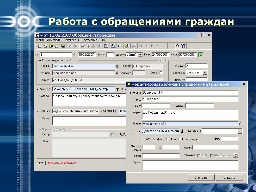Open the Файл menu
The width and height of the screenshot is (256, 192).
tap(40, 40)
